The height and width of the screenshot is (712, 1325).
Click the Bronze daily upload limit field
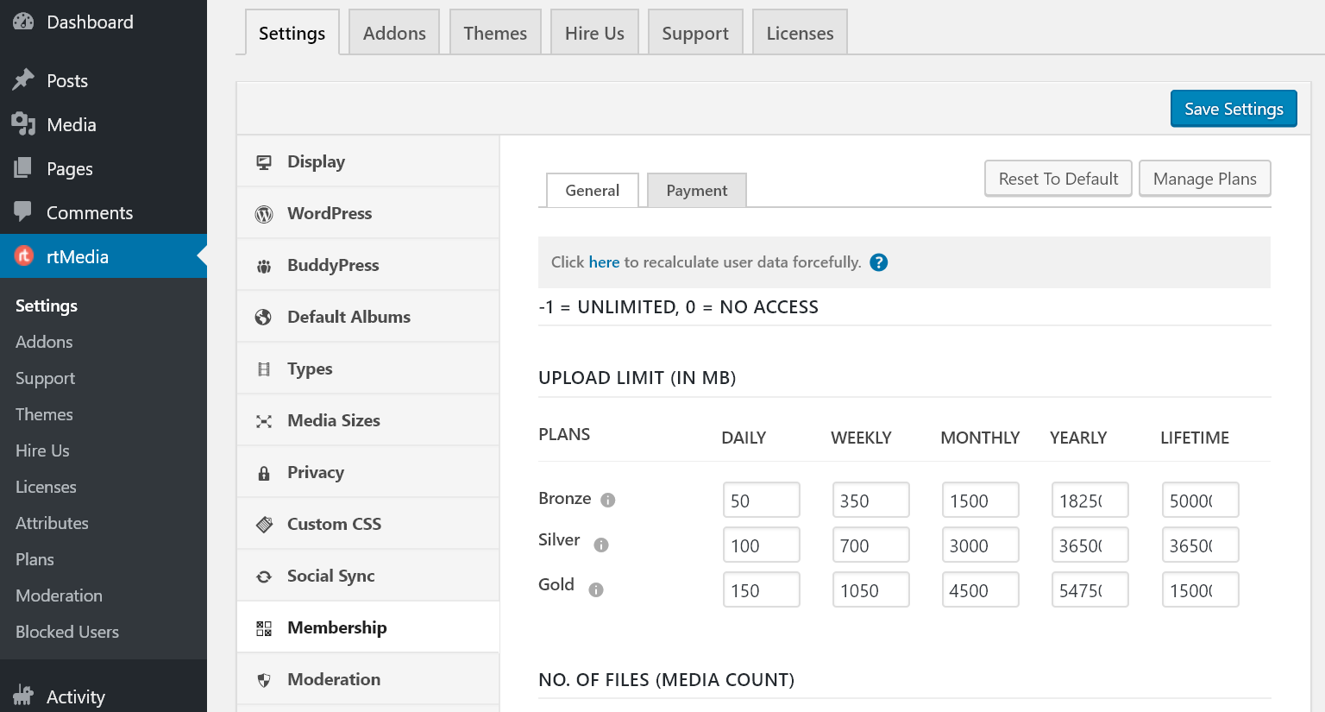761,499
